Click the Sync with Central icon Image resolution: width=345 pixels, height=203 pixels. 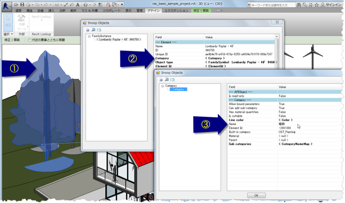(28, 4)
